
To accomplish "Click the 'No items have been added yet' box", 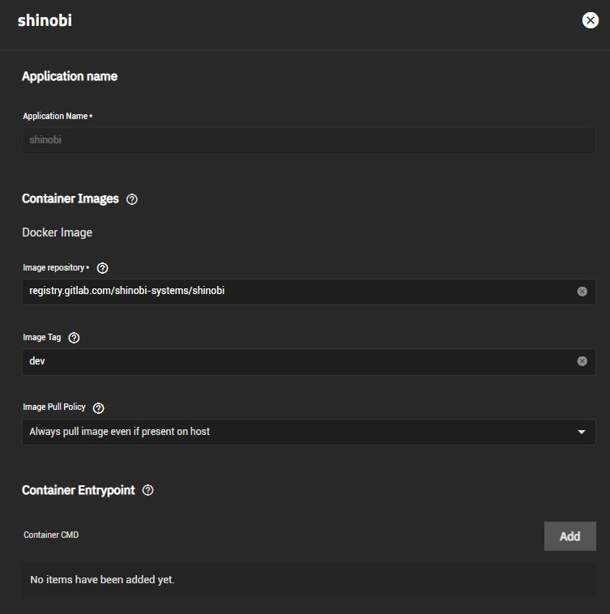I will coord(309,580).
